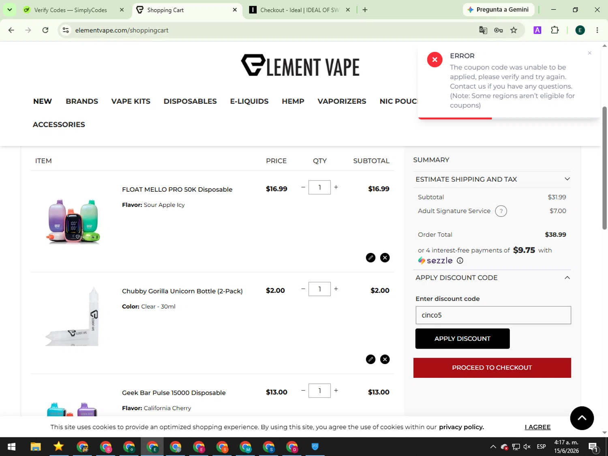
Task: Proceed to Checkout
Action: pos(492,368)
